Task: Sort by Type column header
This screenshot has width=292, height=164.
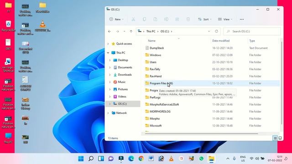Action: [252, 41]
